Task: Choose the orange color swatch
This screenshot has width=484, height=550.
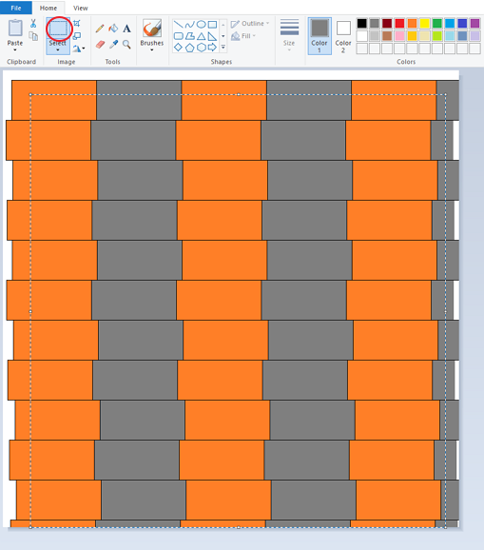Action: coord(412,24)
